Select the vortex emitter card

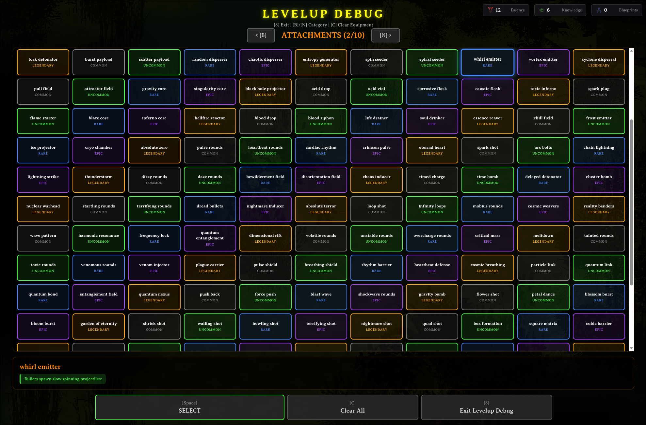(x=543, y=62)
